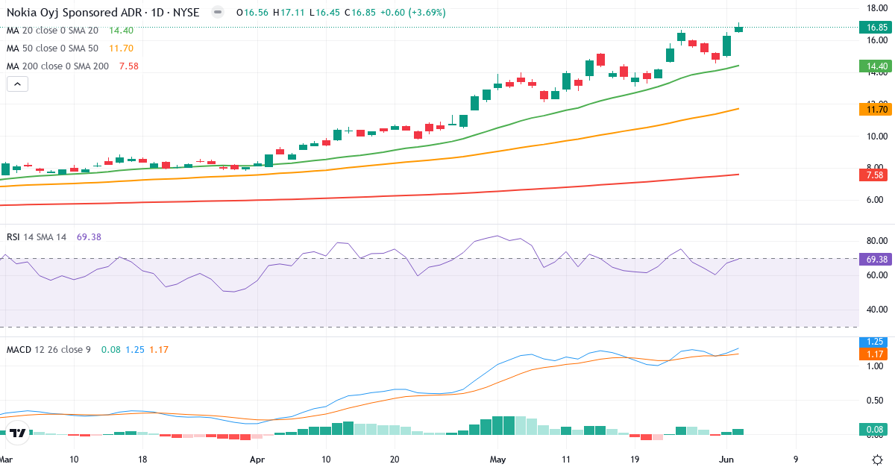Collapse the indicator legend with chevron button
This screenshot has height=470, width=895.
[x=17, y=84]
